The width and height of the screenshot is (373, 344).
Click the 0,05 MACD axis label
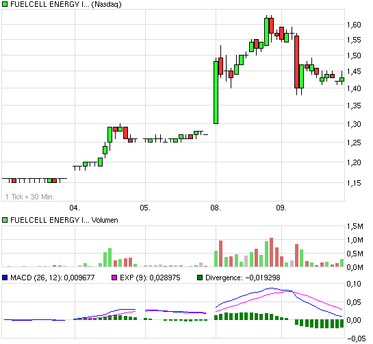point(354,302)
